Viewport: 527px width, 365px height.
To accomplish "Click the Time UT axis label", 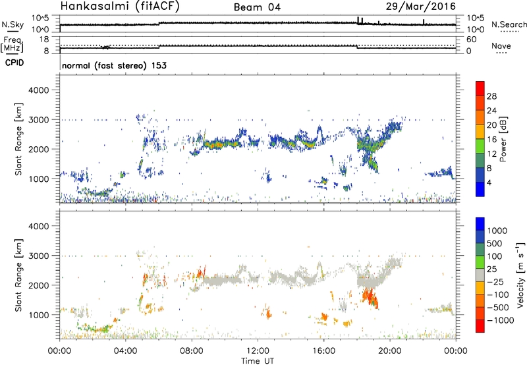I will tap(258, 361).
